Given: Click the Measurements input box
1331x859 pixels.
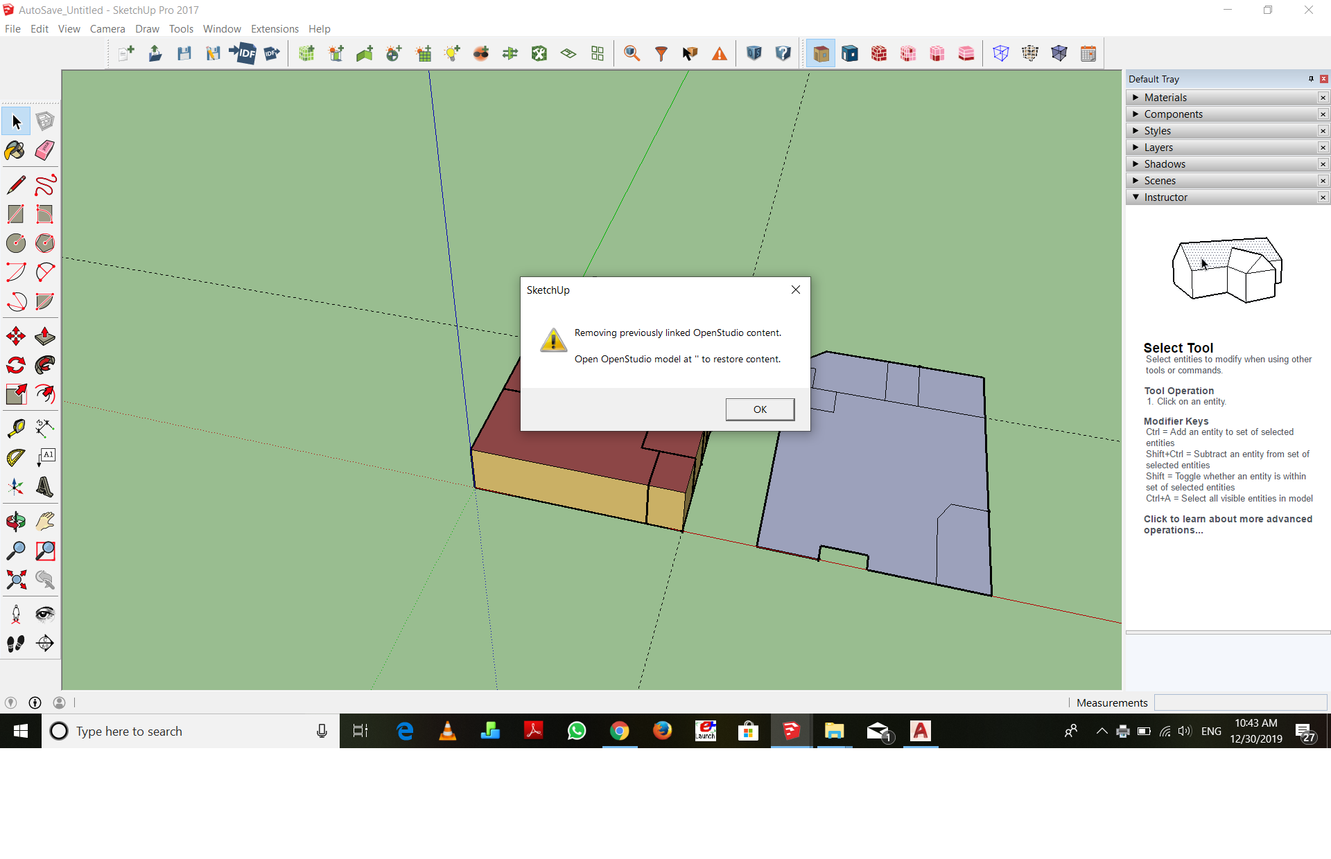Looking at the screenshot, I should (1240, 702).
